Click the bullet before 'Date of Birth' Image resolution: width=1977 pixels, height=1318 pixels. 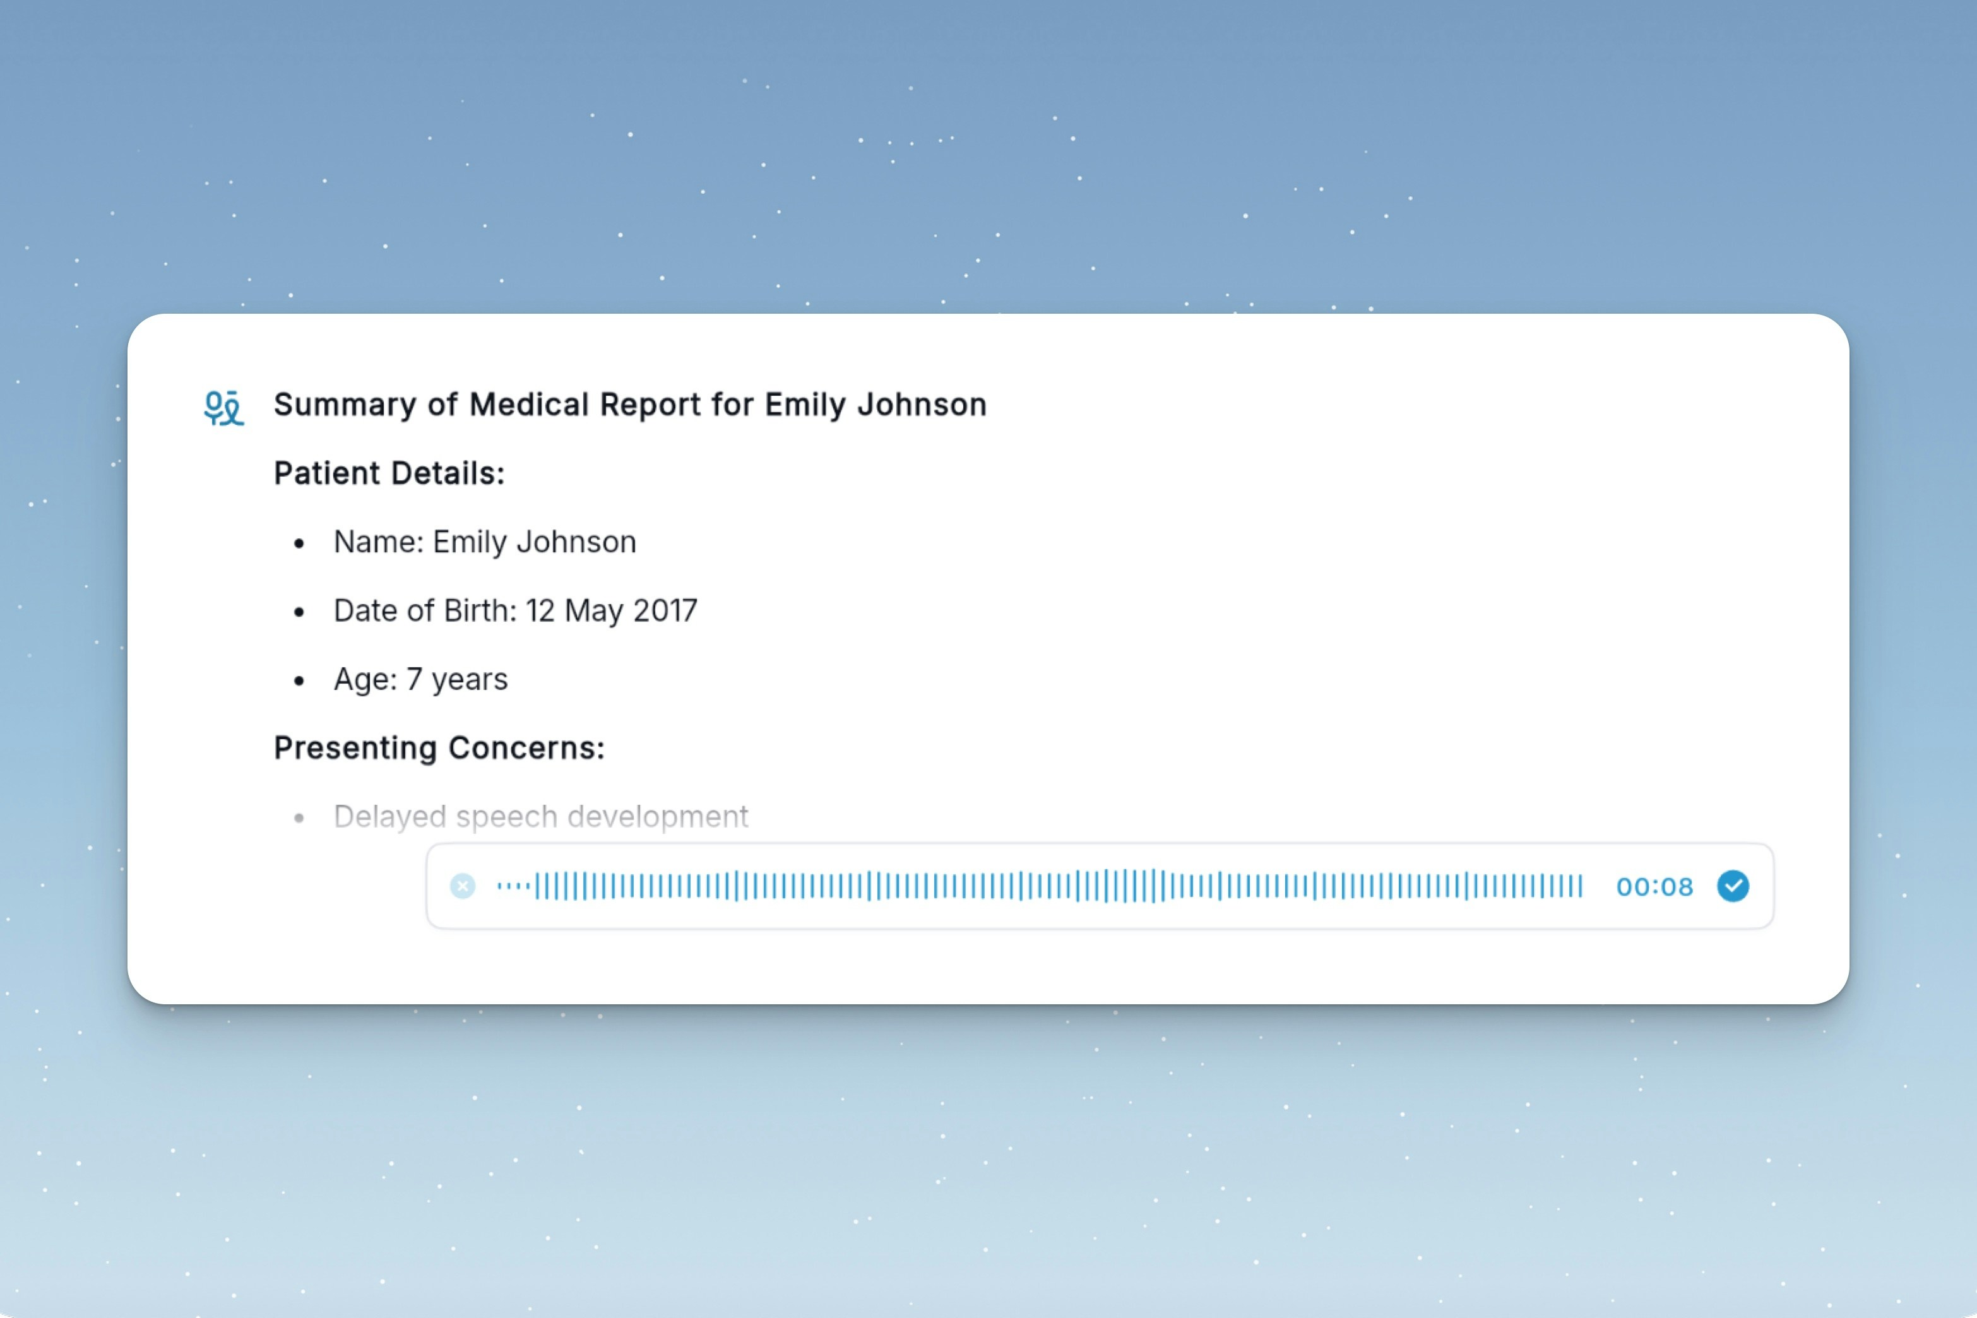299,613
